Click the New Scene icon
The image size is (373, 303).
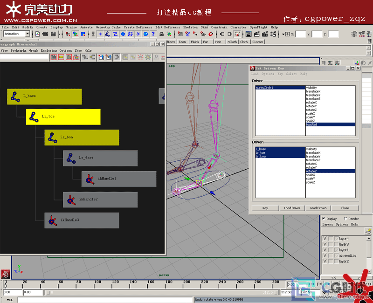click(38, 34)
